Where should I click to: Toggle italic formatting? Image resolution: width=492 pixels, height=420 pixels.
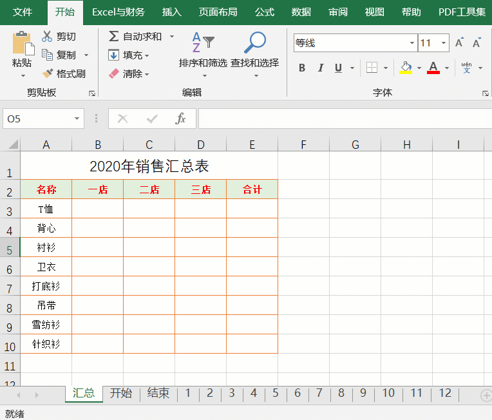tap(320, 68)
